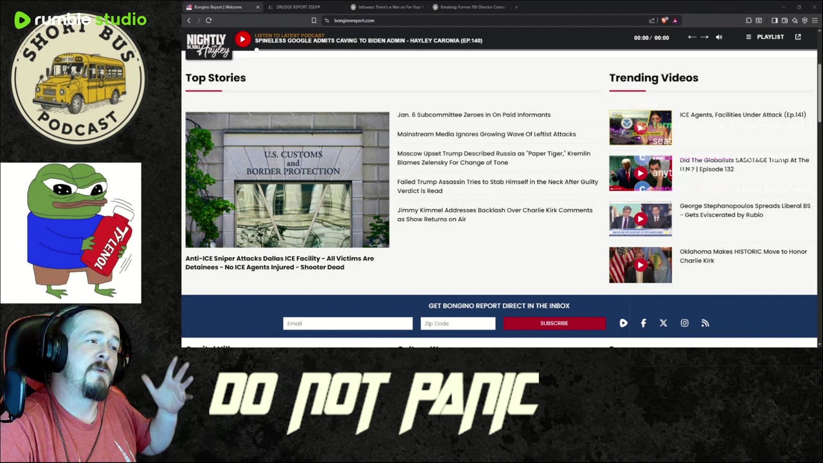Switch to the Bongino Report Welcome tab
The width and height of the screenshot is (823, 463).
point(222,7)
